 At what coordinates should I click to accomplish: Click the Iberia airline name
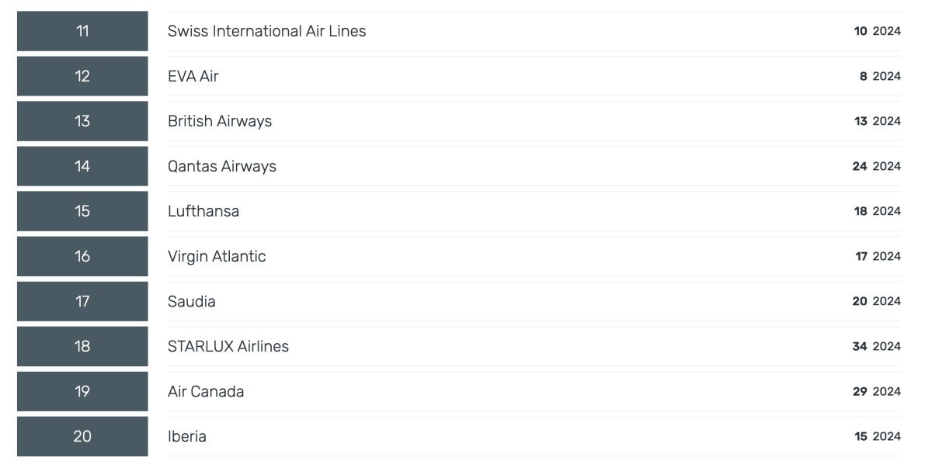coord(187,436)
